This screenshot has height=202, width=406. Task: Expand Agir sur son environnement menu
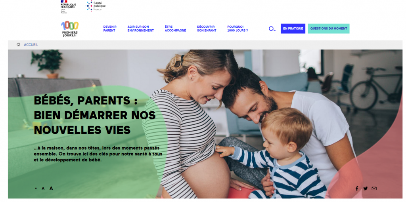click(141, 29)
